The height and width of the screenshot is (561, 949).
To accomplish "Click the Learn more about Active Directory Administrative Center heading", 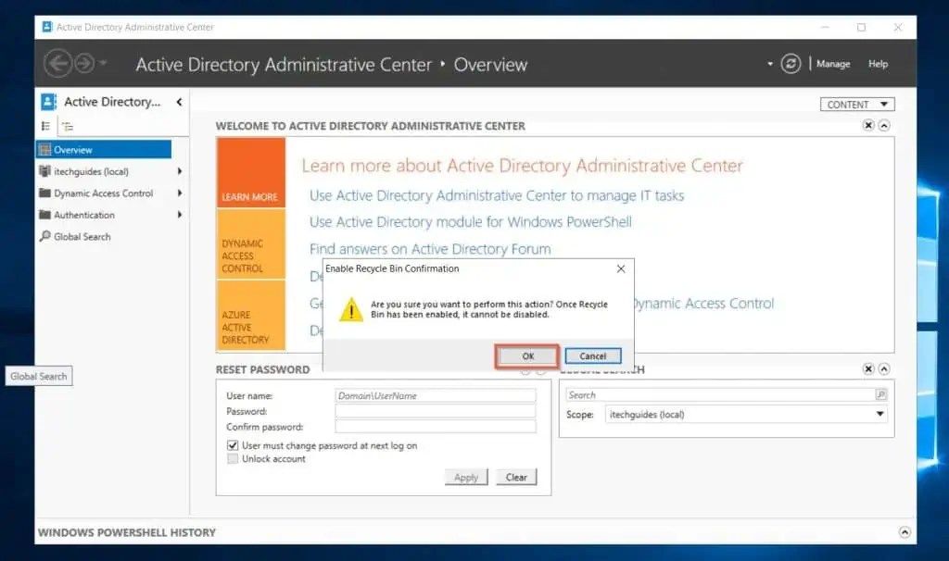I will pyautogui.click(x=523, y=166).
